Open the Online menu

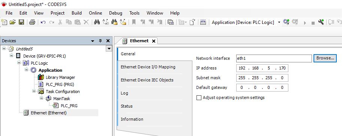pos(96,13)
